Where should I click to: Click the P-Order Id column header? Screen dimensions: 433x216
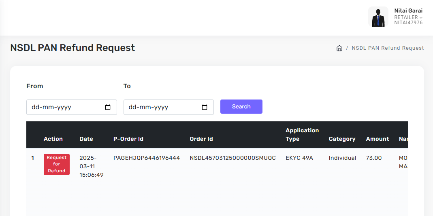click(x=128, y=139)
